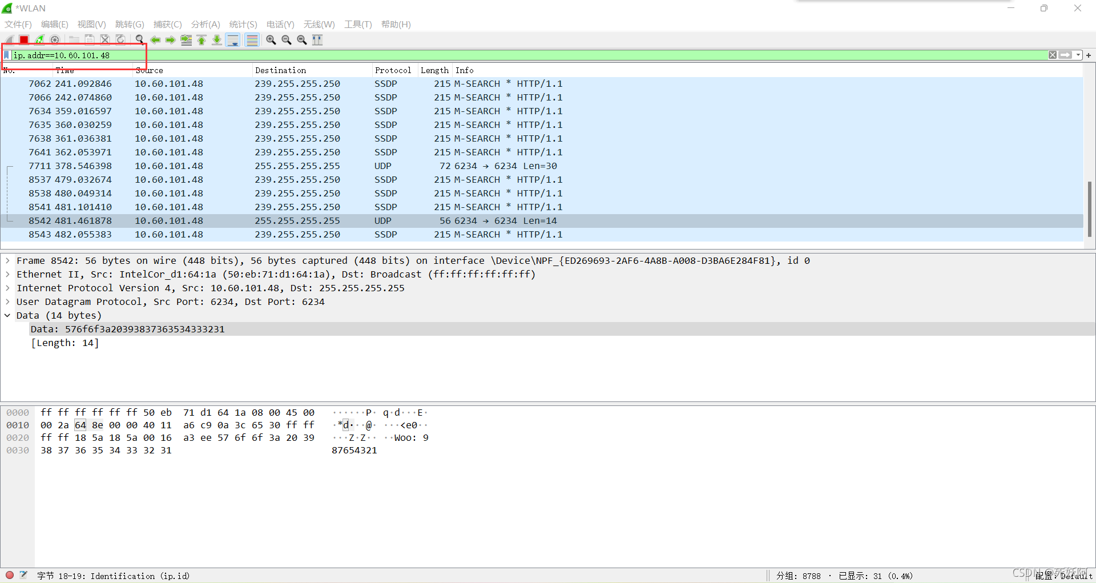Open capture file properties status icon
This screenshot has width=1096, height=583.
click(23, 575)
